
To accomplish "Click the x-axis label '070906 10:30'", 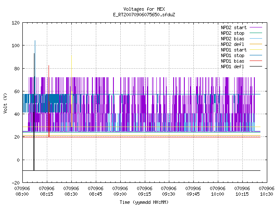I will click(x=266, y=191).
